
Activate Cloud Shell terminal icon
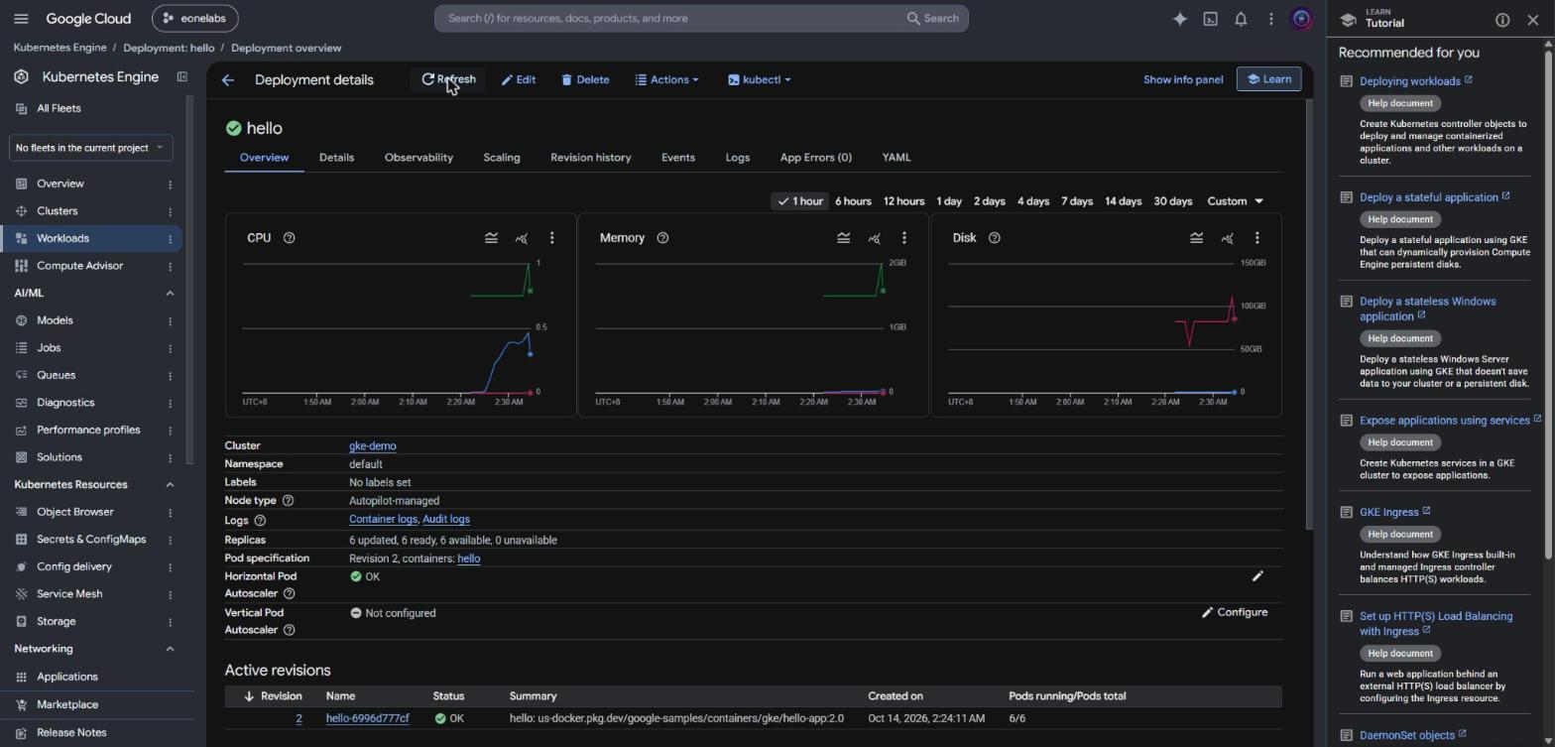click(1210, 19)
